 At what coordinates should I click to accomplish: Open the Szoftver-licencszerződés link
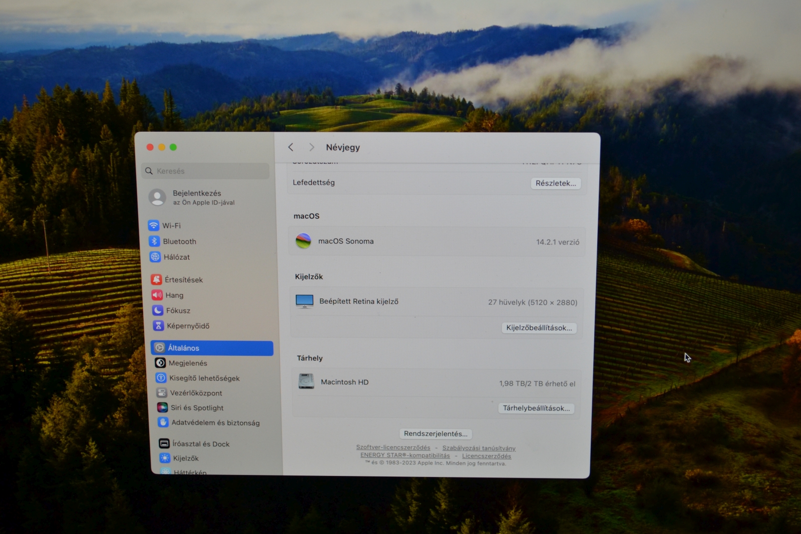(x=393, y=447)
